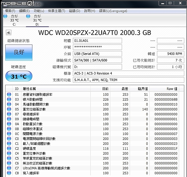
Task: Click the power on hours field 1 小時
Action: click(171, 67)
